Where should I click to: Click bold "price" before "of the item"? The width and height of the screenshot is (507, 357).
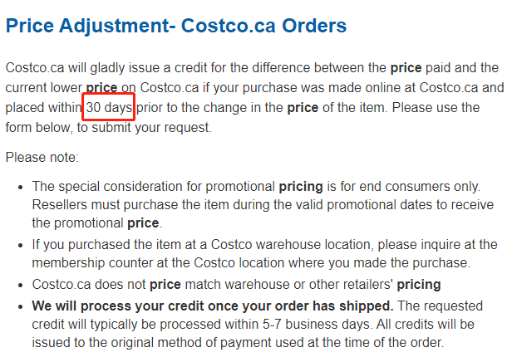(x=303, y=108)
